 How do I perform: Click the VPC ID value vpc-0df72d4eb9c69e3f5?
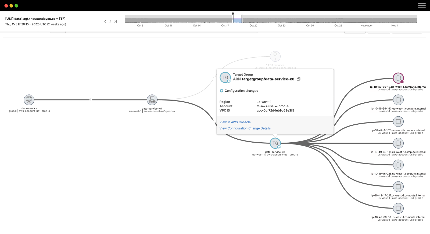click(275, 110)
